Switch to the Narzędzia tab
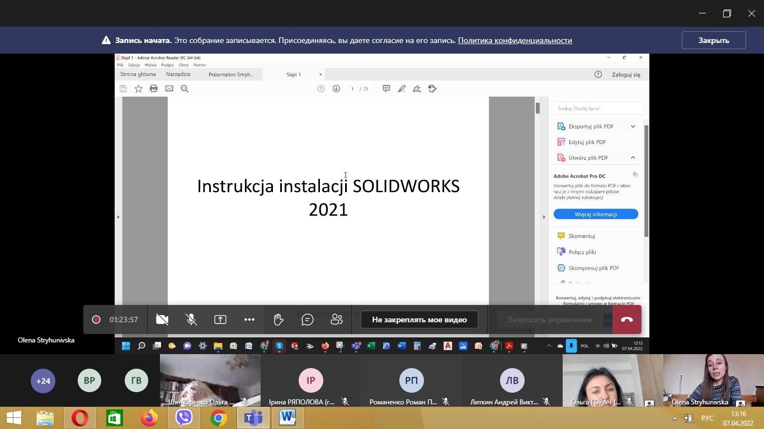Image resolution: width=764 pixels, height=429 pixels. coord(178,74)
